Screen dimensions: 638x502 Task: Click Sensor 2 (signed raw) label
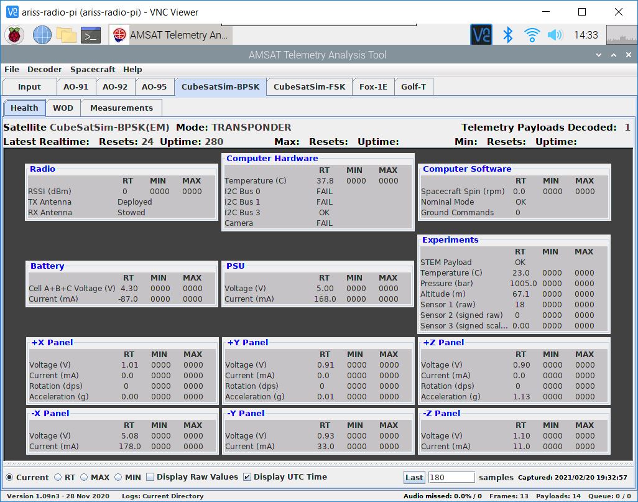pos(461,315)
